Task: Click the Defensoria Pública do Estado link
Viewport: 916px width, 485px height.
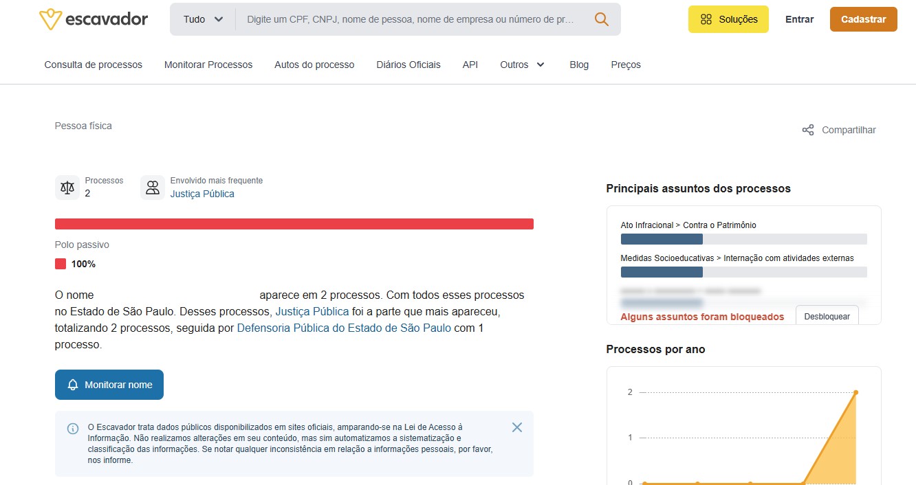Action: coord(344,328)
